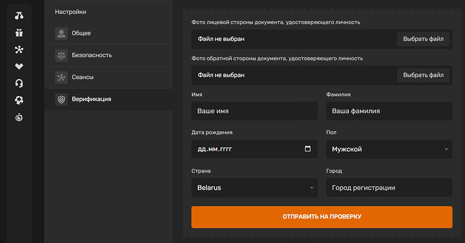
Task: Click the gift box bonuses icon
Action: [x=19, y=33]
